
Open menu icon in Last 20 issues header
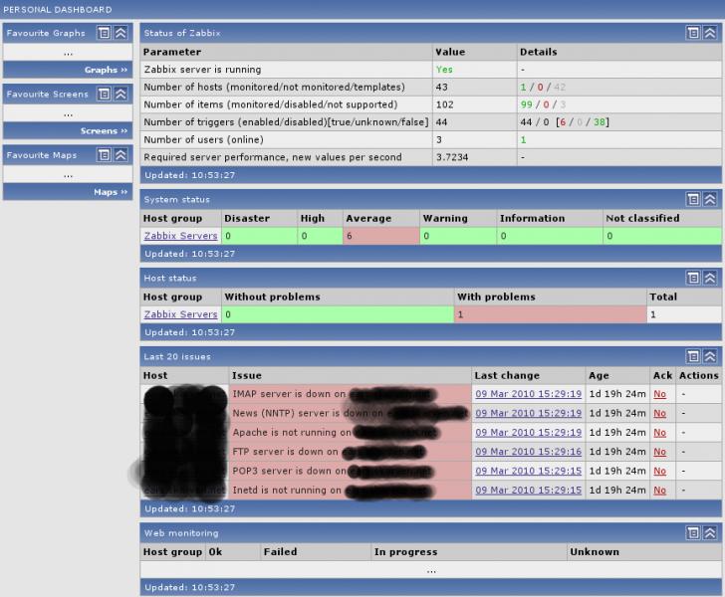click(693, 356)
